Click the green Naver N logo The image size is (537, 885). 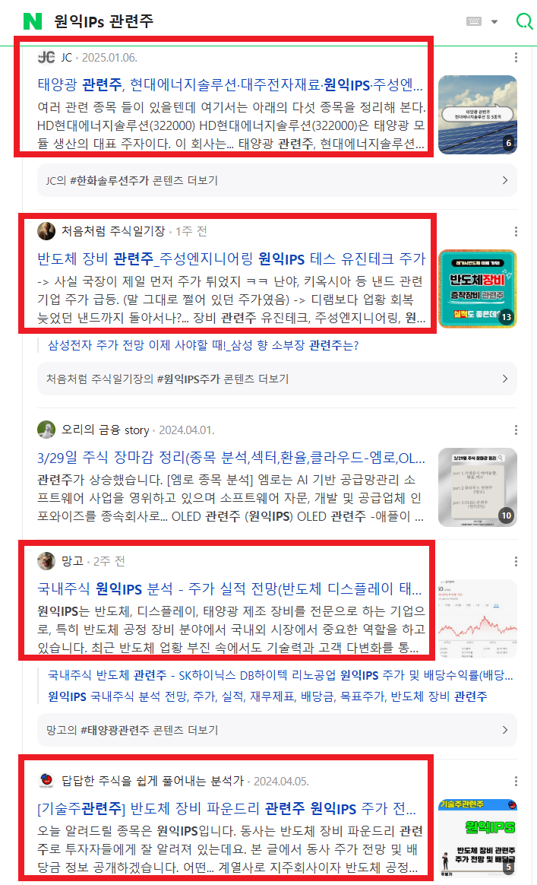33,21
